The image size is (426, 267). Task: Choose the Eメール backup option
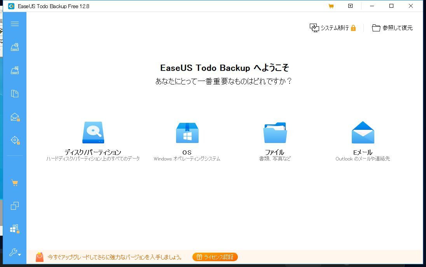(363, 140)
